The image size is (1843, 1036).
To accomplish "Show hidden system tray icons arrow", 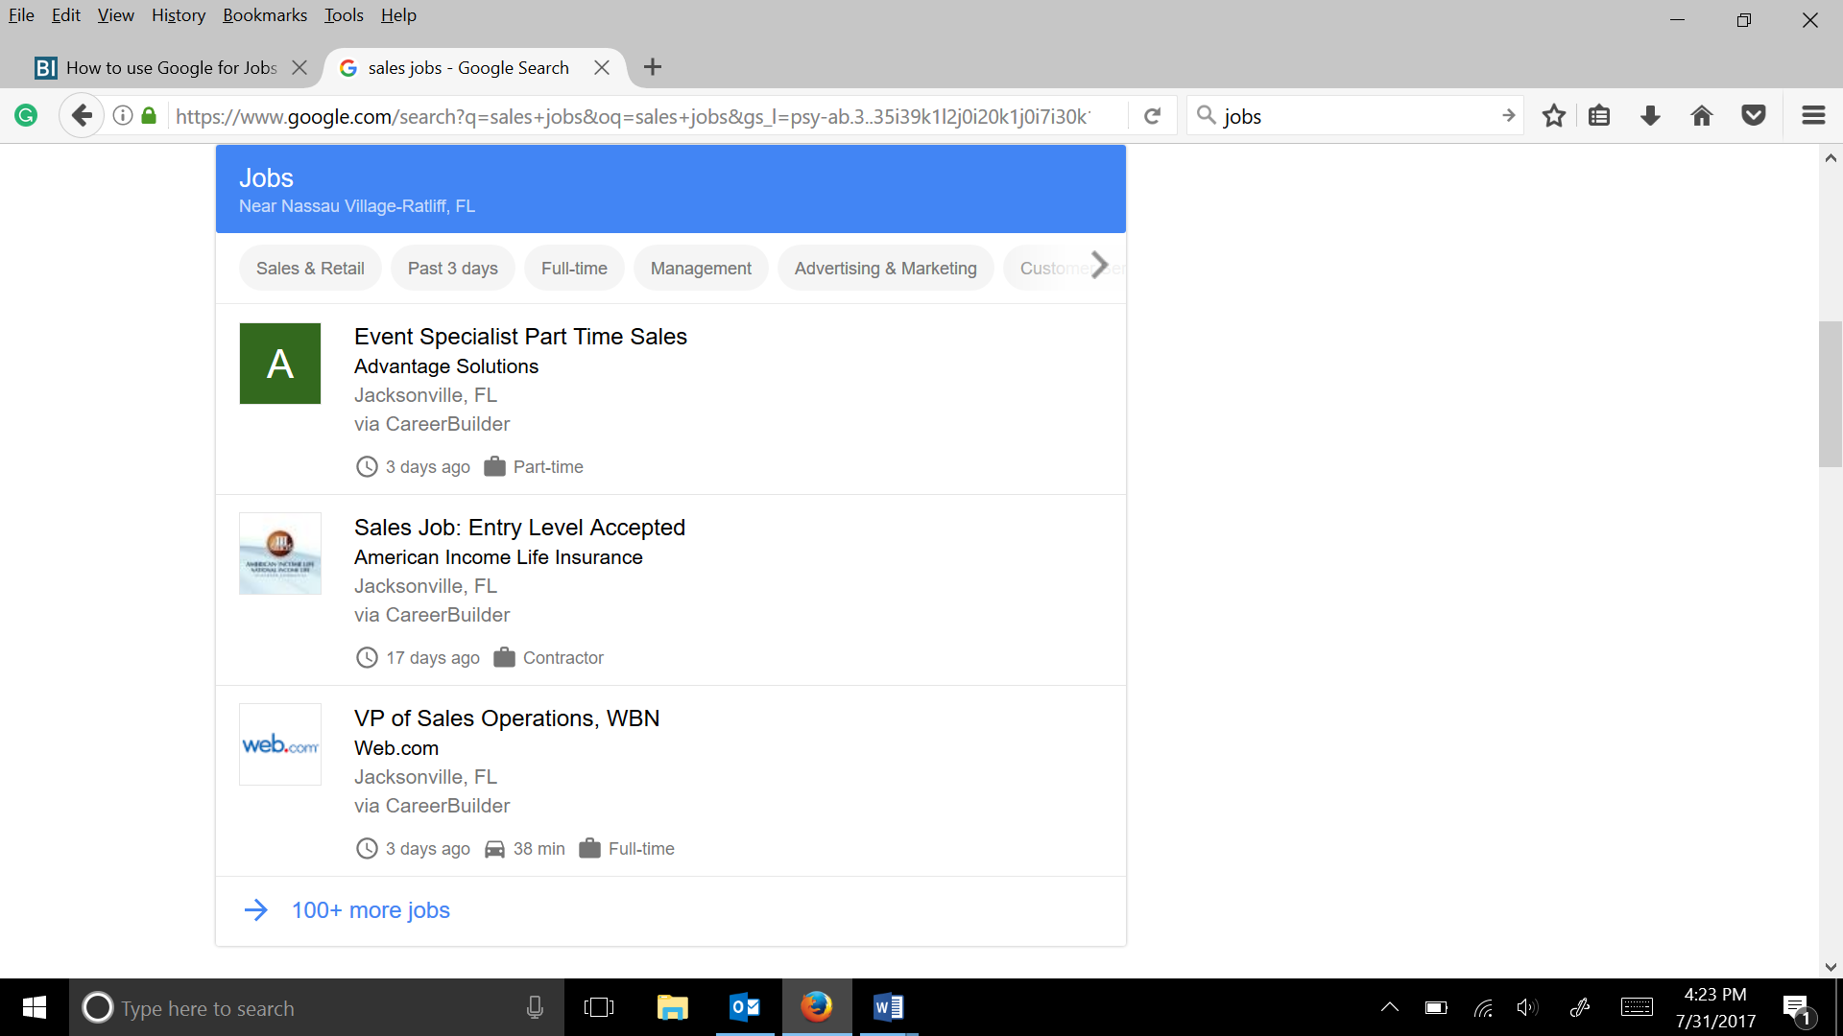I will point(1389,1007).
